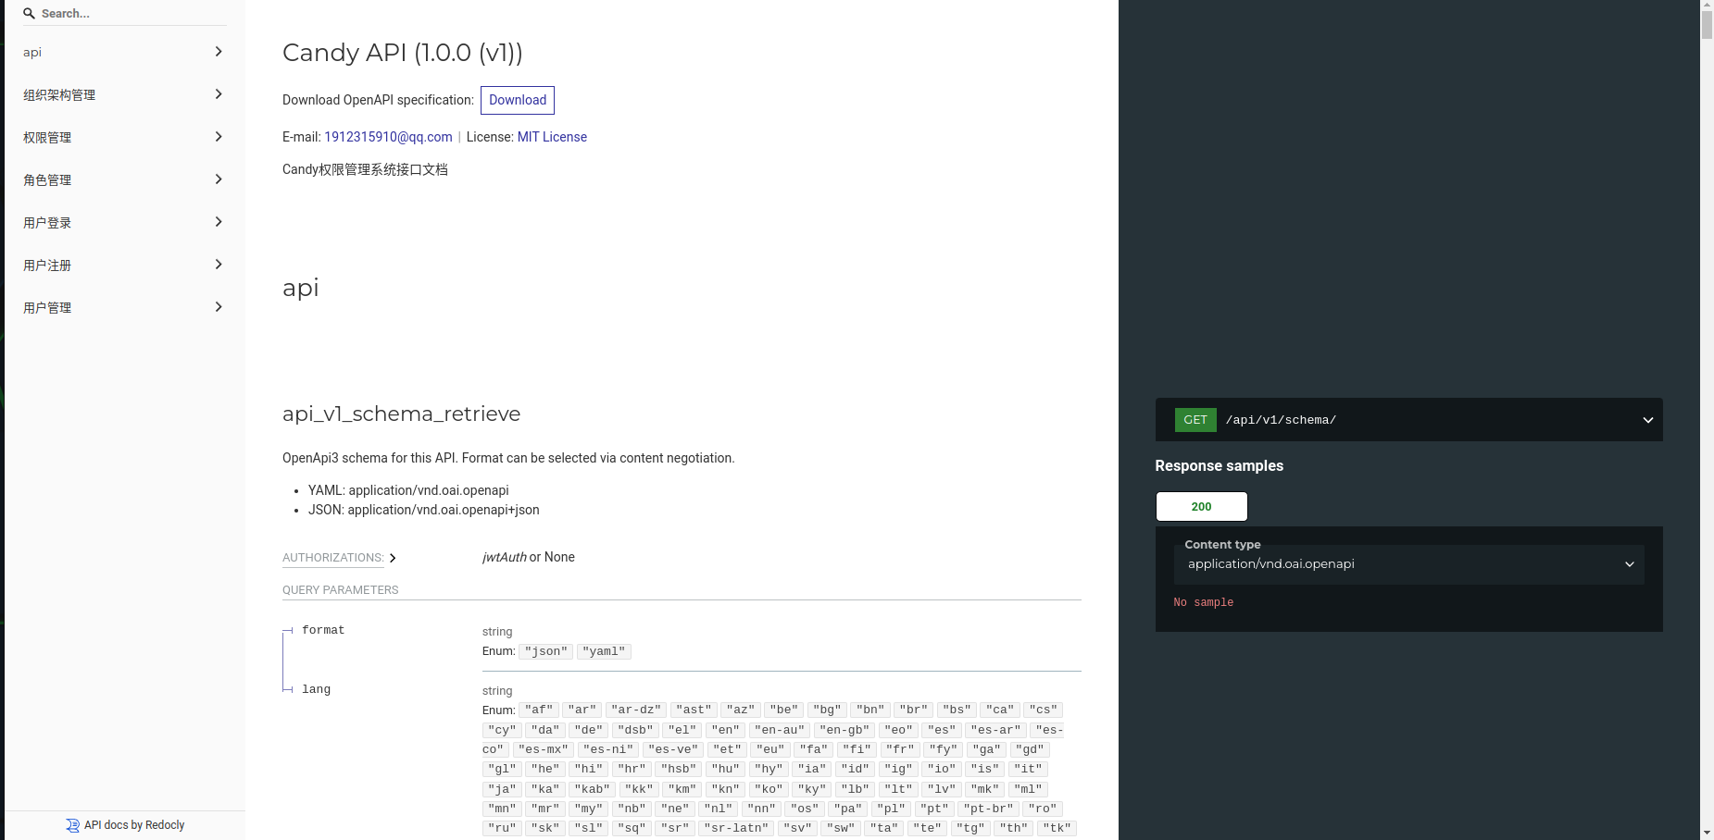This screenshot has height=840, width=1714.
Task: Expand the GET /api/v1/schema/ endpoint dropdown
Action: pyautogui.click(x=1647, y=420)
